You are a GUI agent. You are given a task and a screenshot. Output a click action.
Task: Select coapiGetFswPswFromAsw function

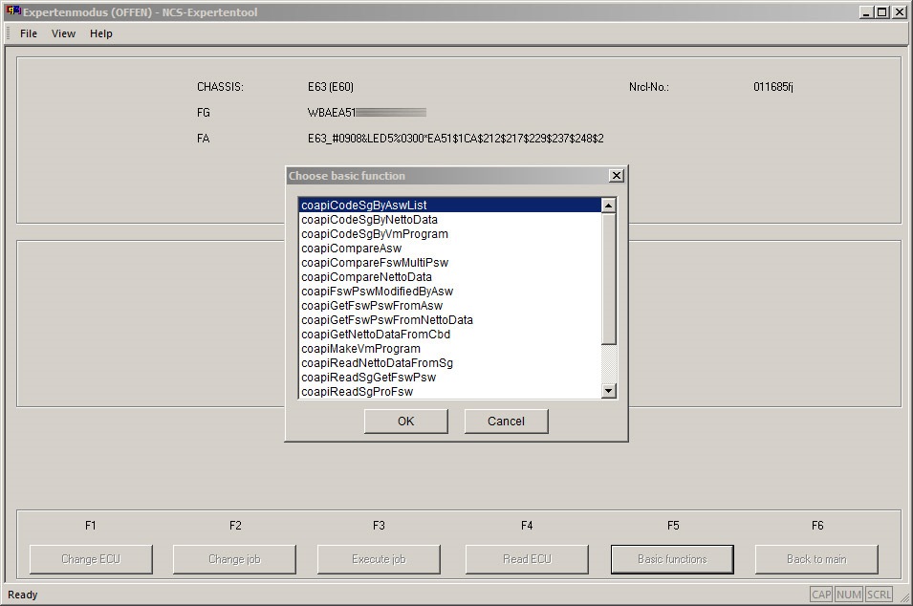click(x=449, y=306)
